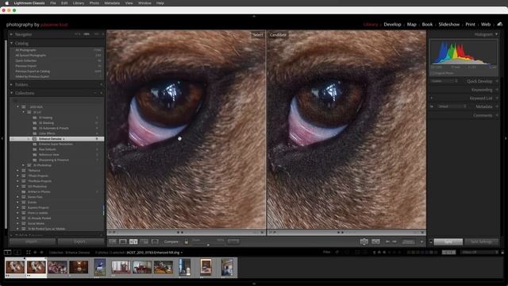Screen dimensions: 508x286
Task: Open the Metadata menu
Action: 112,3
